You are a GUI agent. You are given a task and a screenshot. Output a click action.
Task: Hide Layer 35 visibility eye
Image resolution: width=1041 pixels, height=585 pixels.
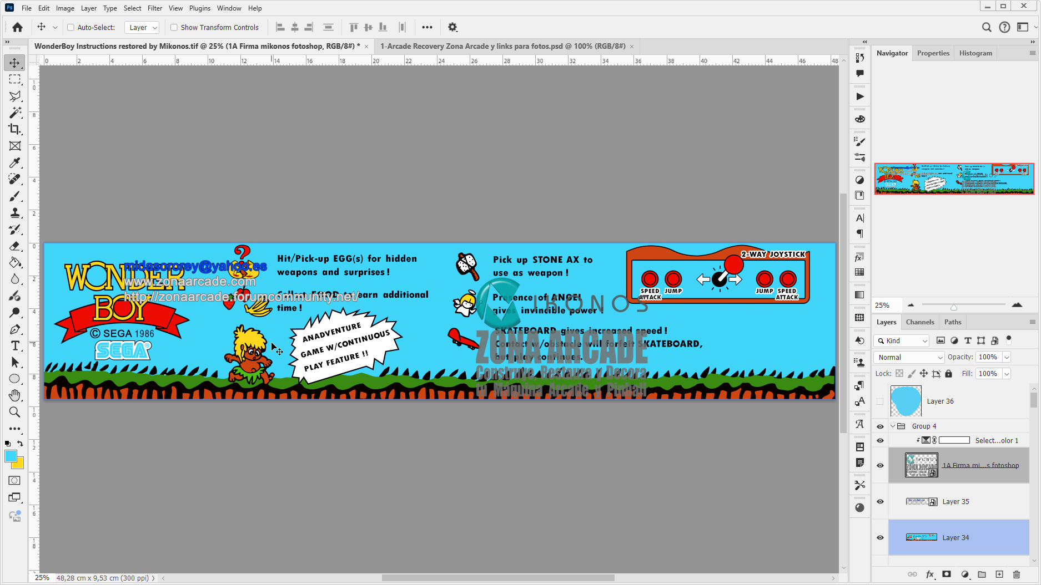880,501
